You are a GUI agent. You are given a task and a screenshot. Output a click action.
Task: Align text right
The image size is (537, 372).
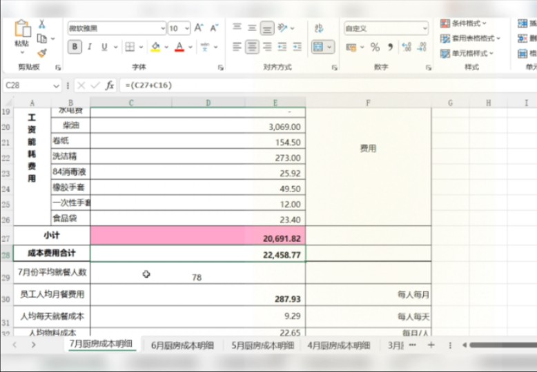pos(267,47)
